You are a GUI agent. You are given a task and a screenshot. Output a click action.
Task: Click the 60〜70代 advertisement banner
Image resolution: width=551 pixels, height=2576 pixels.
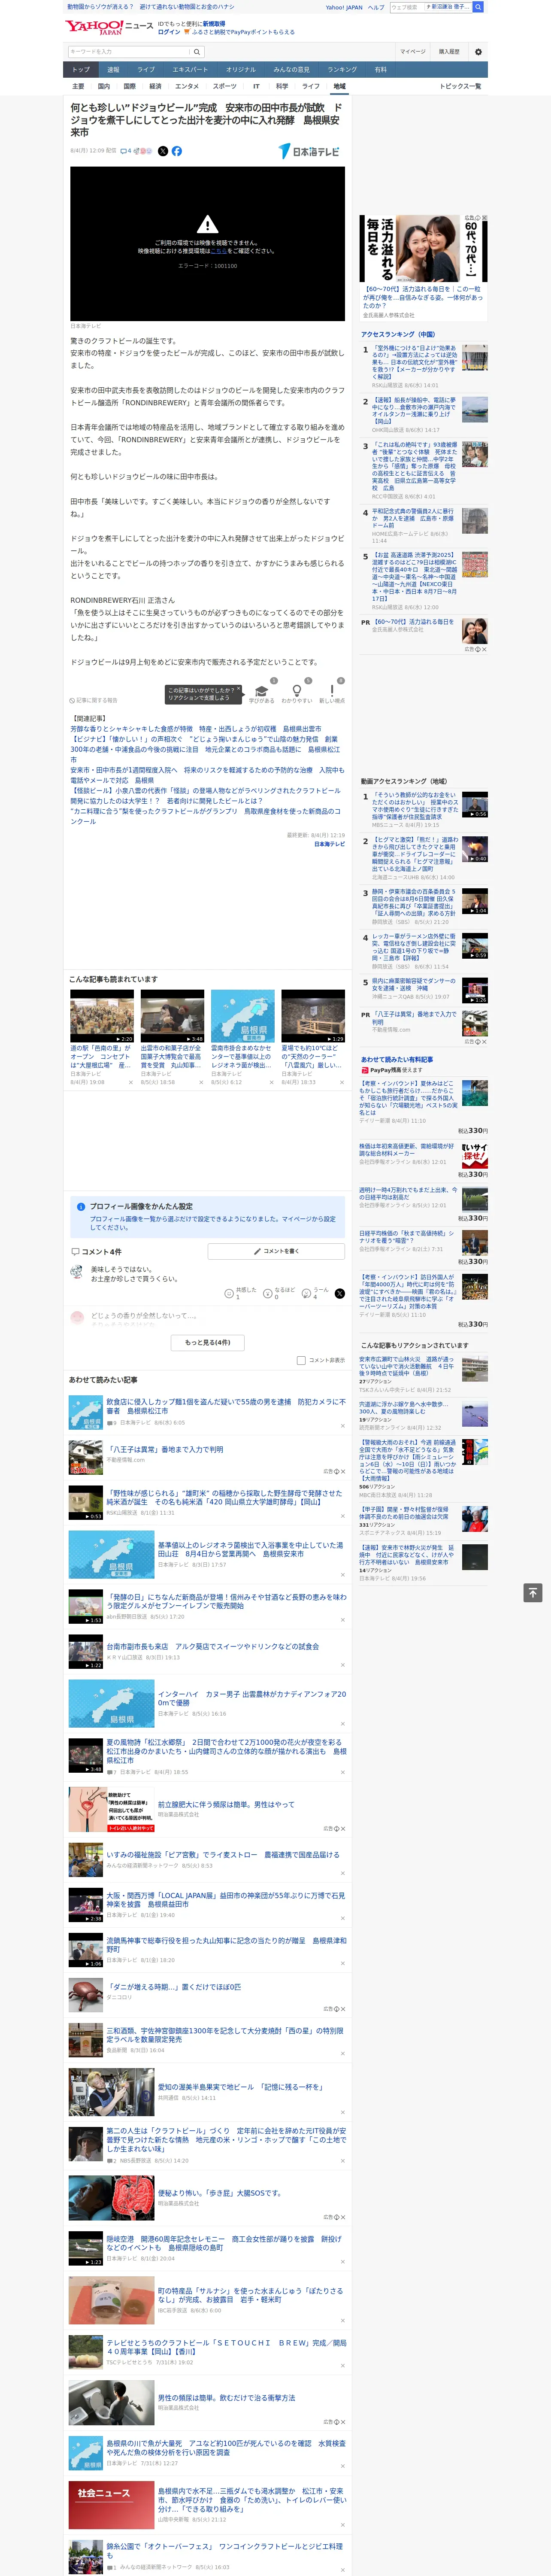point(424,250)
